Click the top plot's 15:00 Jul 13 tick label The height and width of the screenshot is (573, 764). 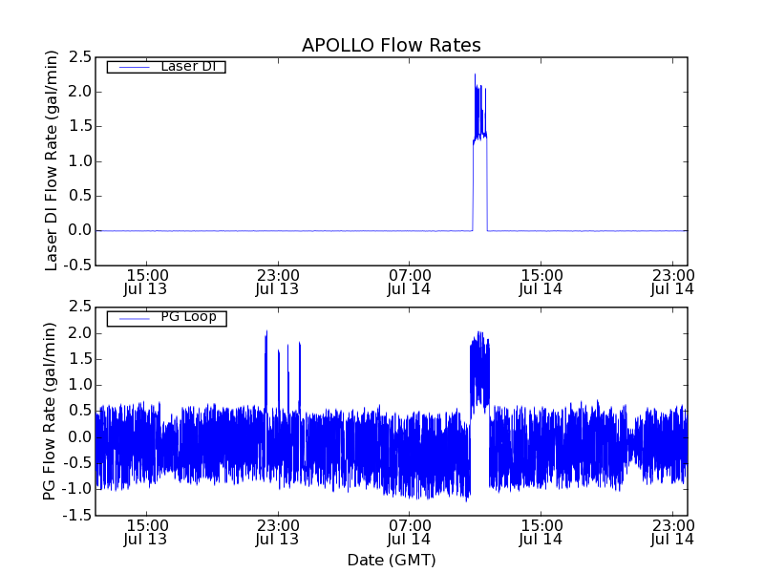point(146,282)
